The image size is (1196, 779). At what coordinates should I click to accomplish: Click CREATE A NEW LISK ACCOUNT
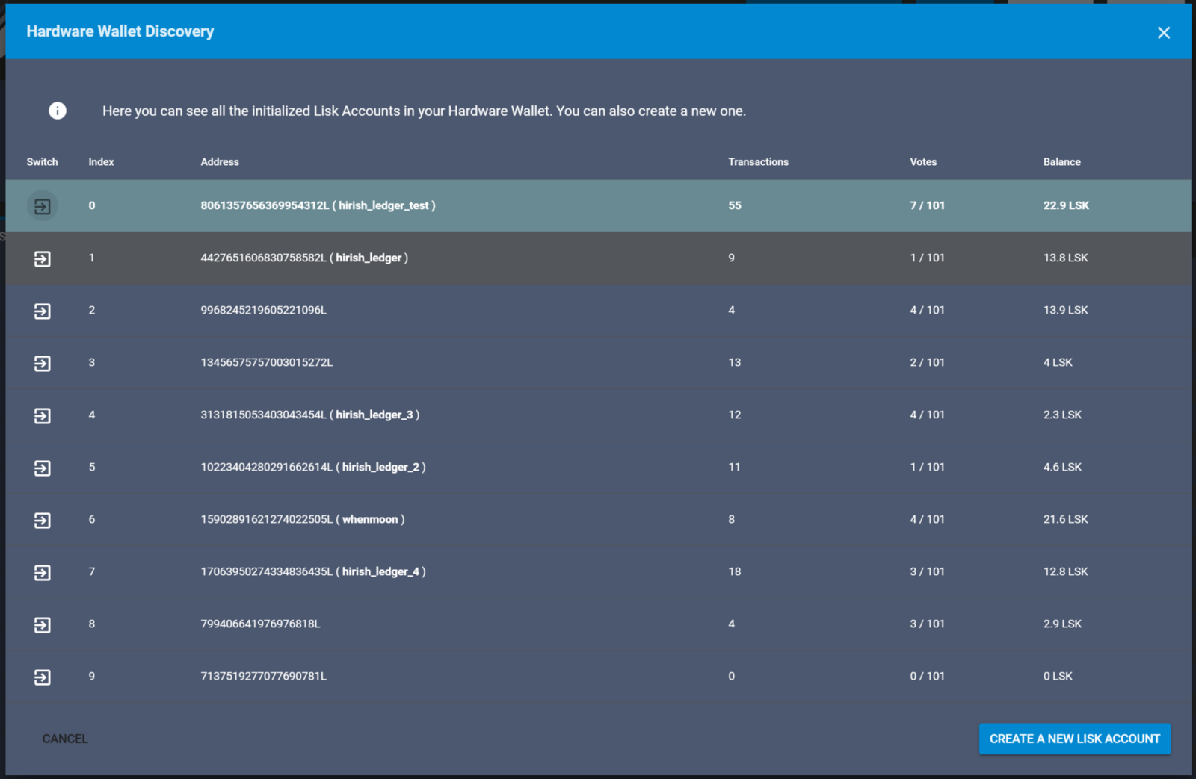(1075, 739)
